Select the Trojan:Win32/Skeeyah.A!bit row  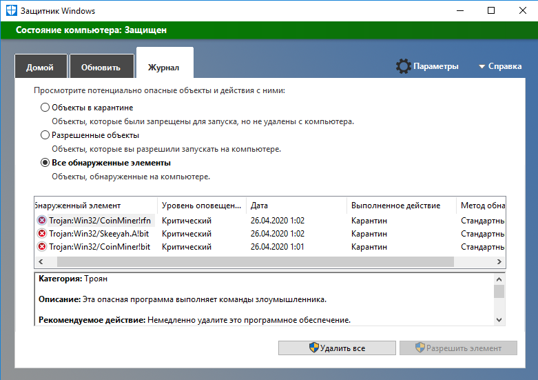pos(270,234)
